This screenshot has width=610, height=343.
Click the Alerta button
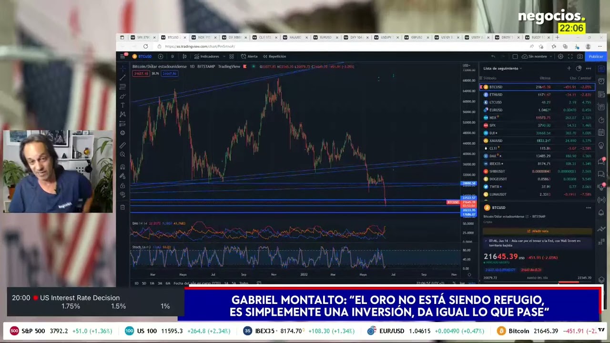click(249, 56)
